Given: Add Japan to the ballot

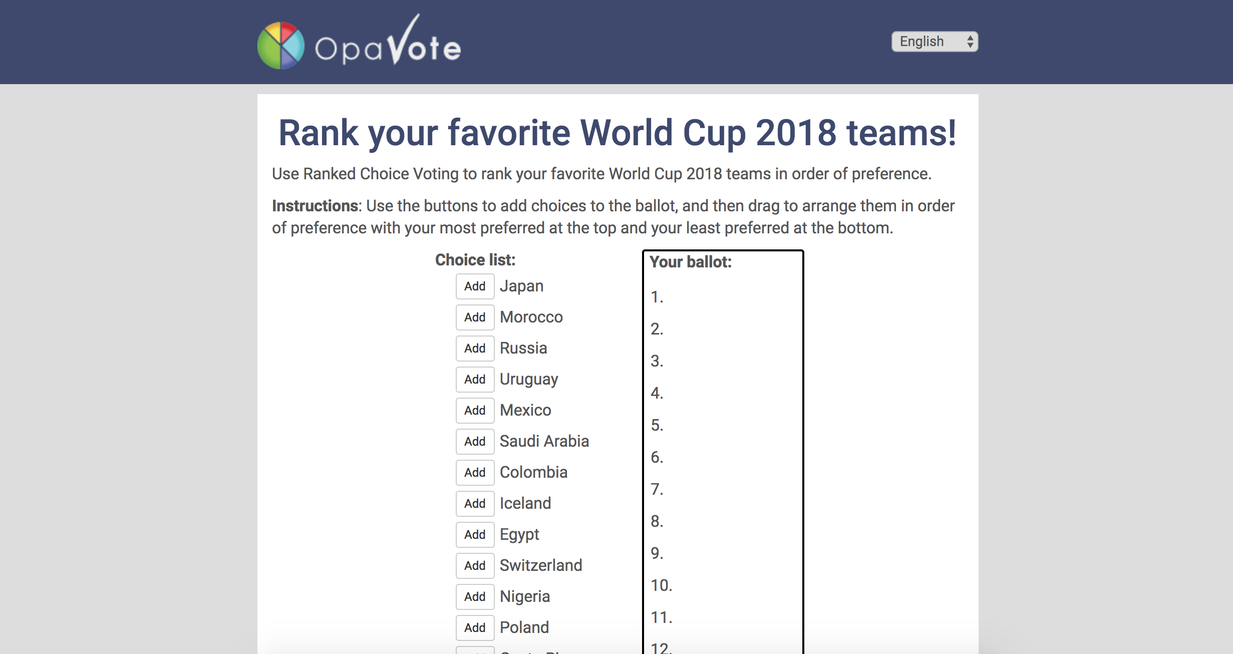Looking at the screenshot, I should pos(475,286).
